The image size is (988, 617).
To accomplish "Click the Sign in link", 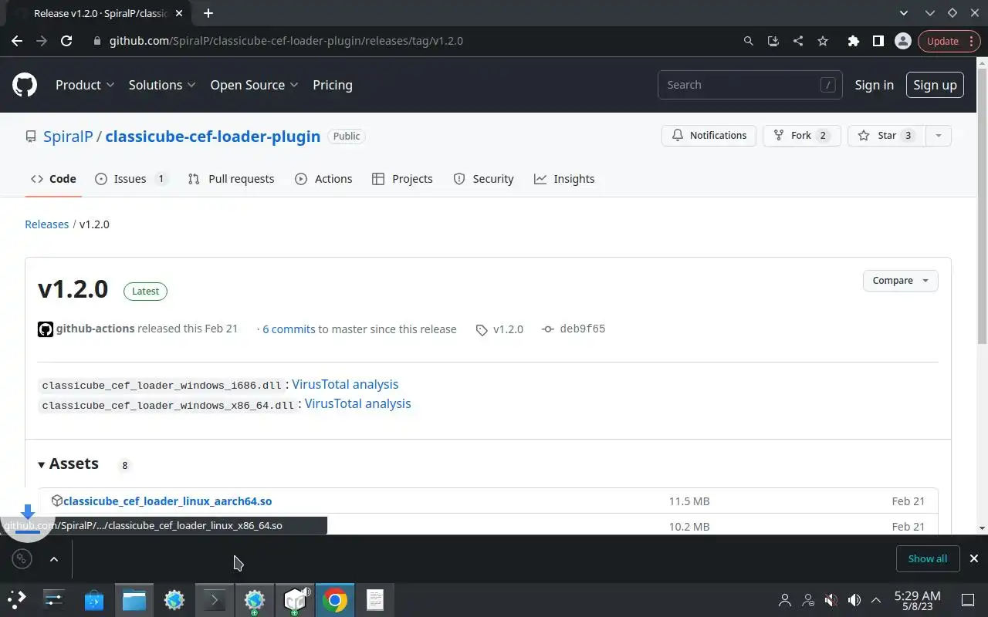I will pyautogui.click(x=874, y=85).
